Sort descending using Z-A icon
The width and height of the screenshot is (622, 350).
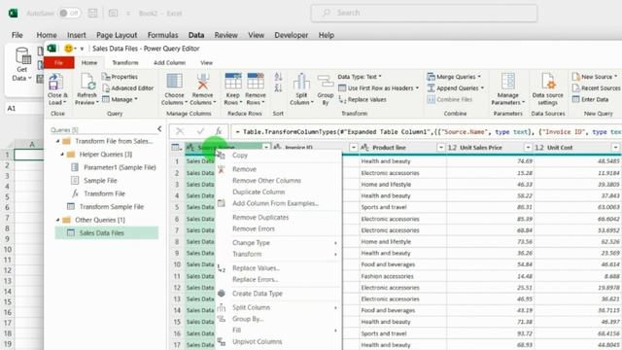pos(278,87)
